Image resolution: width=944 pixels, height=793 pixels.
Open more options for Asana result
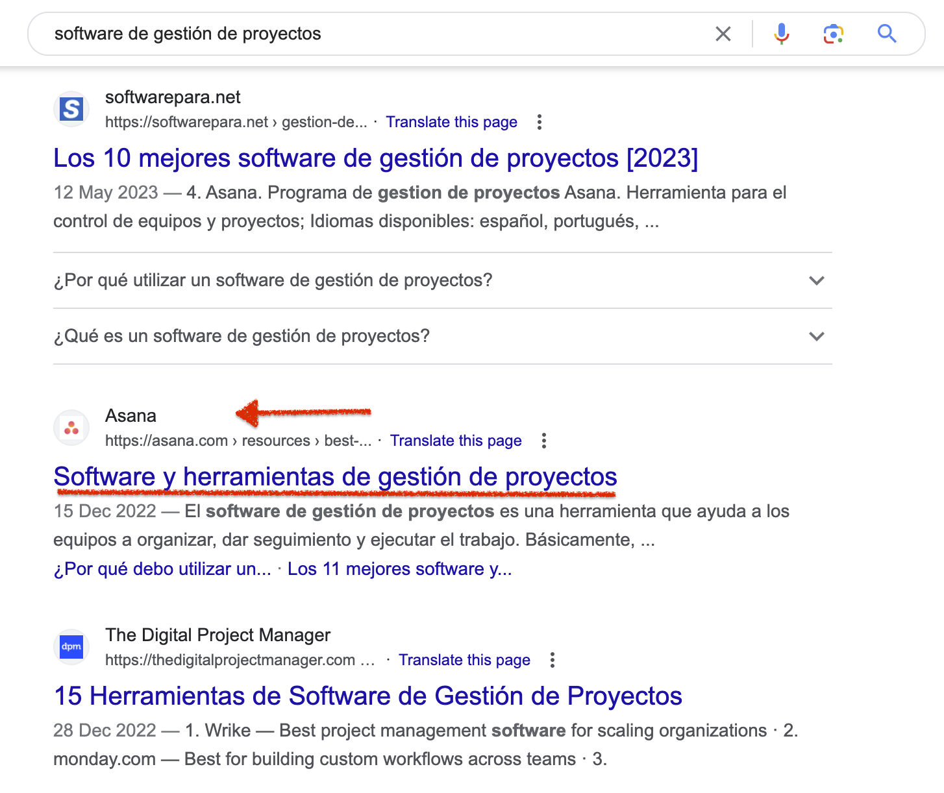click(544, 441)
